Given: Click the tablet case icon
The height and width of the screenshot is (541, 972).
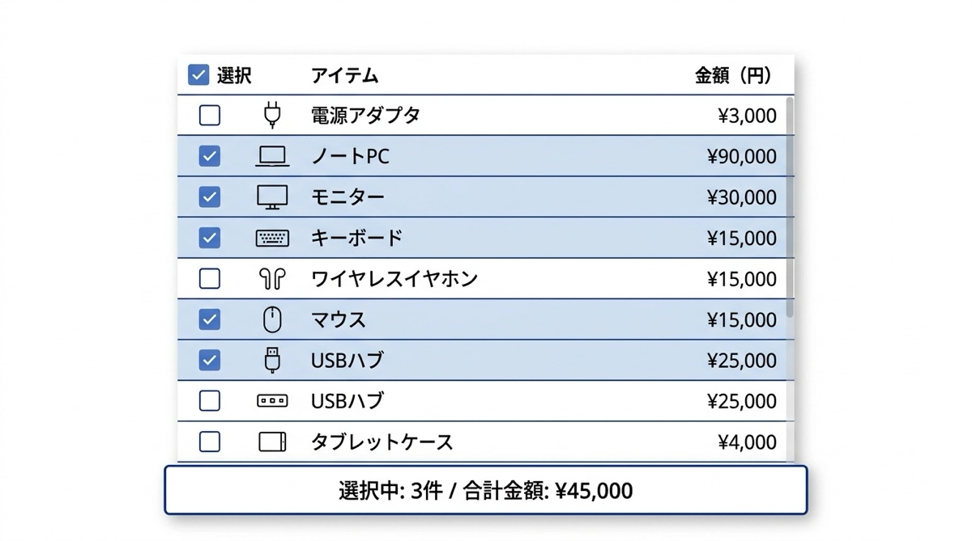Looking at the screenshot, I should tap(272, 442).
